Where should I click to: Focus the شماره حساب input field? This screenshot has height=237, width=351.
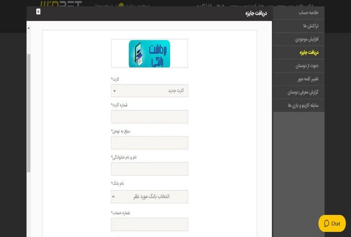click(150, 224)
